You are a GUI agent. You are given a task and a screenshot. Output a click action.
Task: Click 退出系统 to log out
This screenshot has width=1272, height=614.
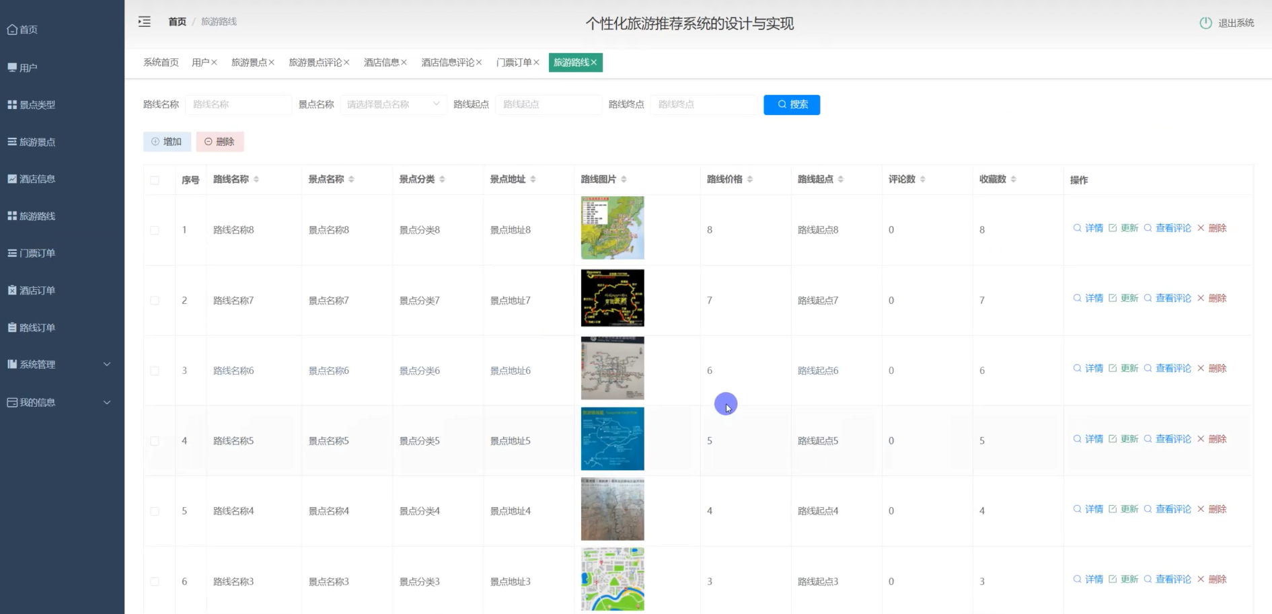1236,23
